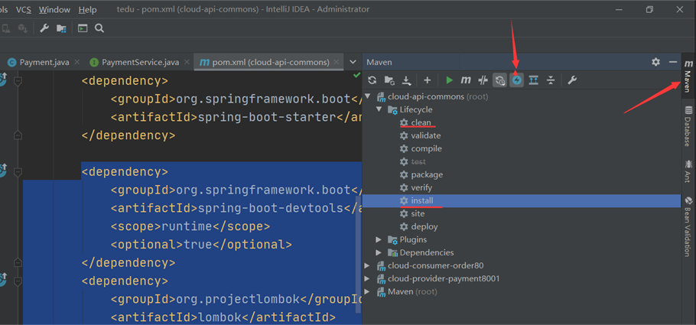Image resolution: width=696 pixels, height=325 pixels.
Task: Restore down the IntelliJ window
Action: point(649,9)
